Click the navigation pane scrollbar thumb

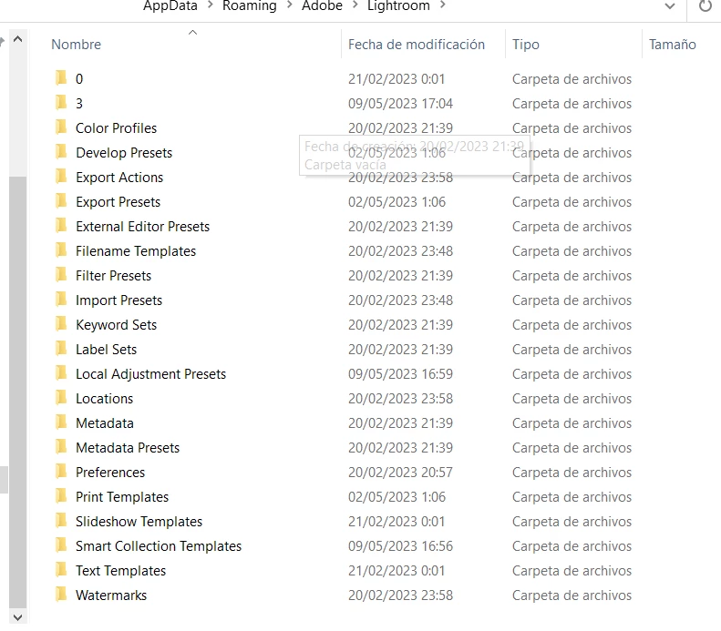click(18, 392)
